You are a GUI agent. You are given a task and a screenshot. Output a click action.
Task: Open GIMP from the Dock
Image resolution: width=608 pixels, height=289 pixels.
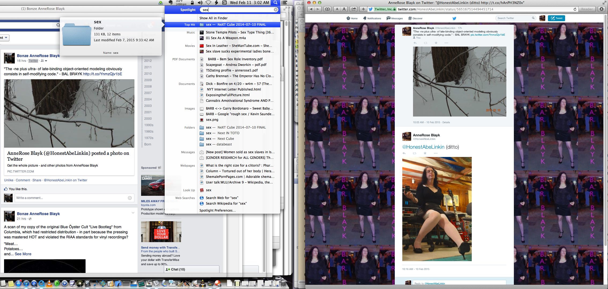coord(180,283)
